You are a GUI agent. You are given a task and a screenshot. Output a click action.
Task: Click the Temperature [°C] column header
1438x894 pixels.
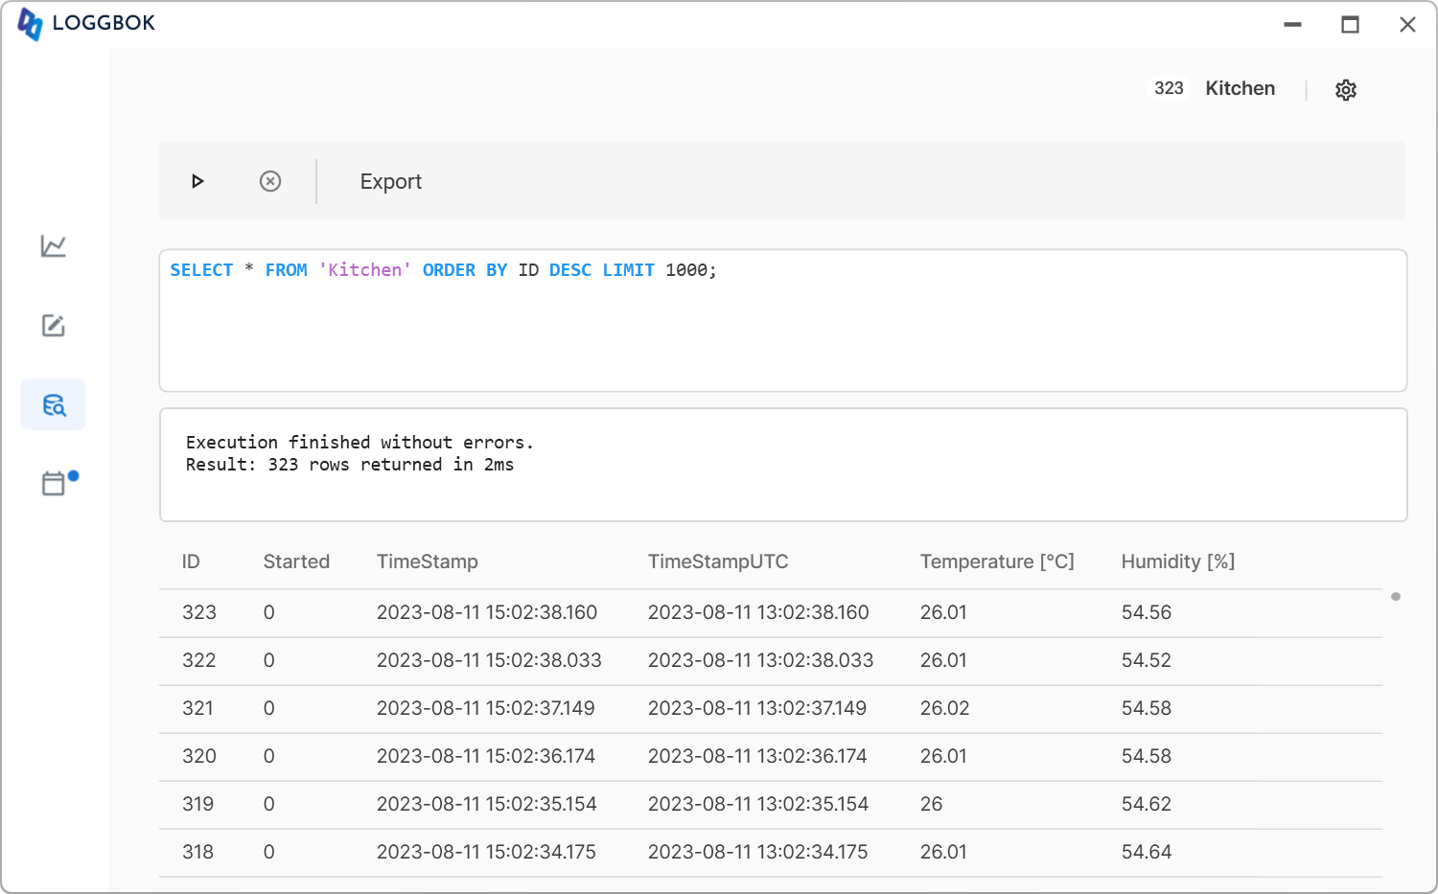pyautogui.click(x=996, y=562)
